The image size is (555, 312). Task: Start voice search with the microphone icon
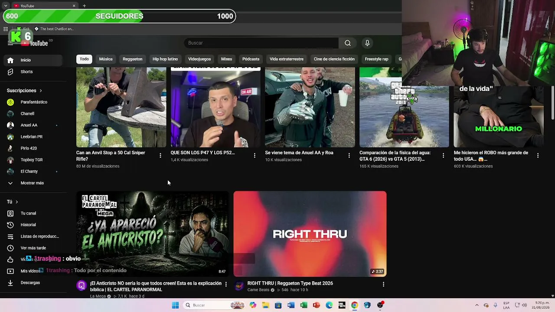[x=367, y=43]
